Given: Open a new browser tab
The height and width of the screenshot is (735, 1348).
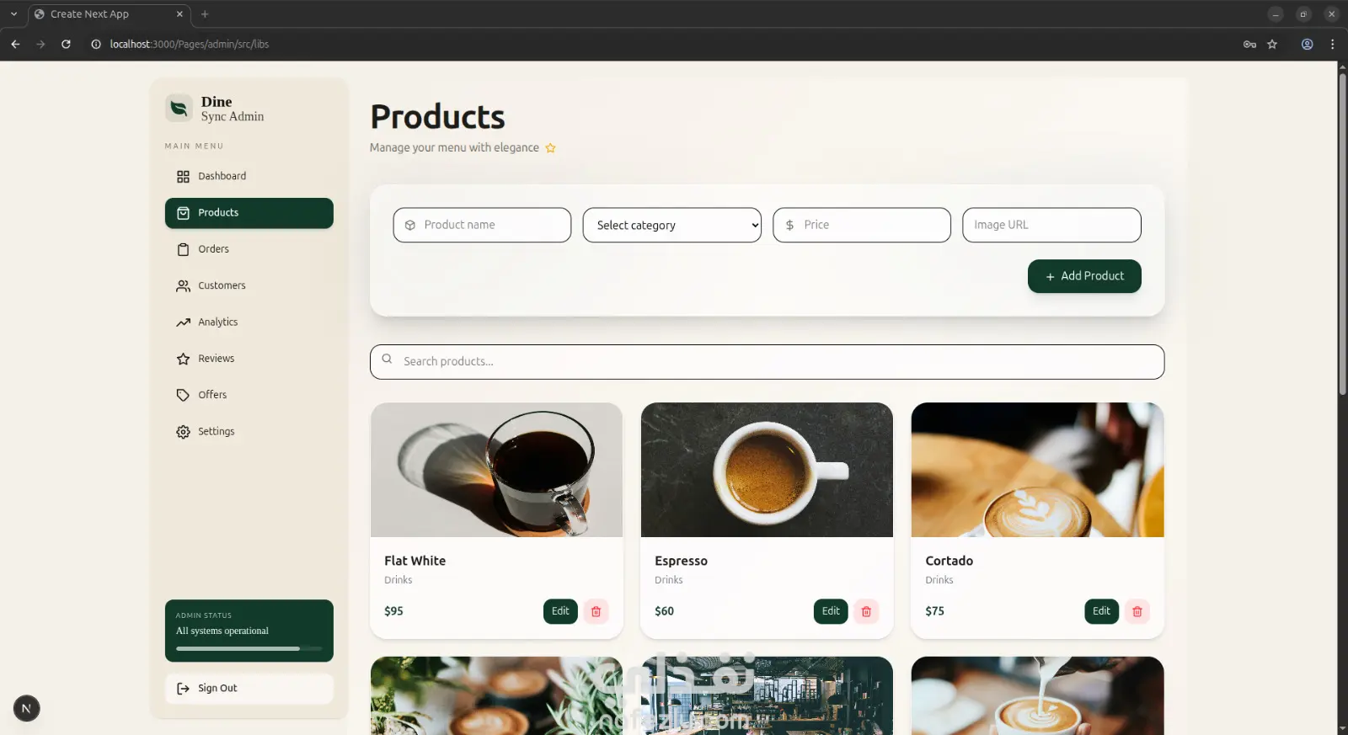Looking at the screenshot, I should click(x=205, y=14).
